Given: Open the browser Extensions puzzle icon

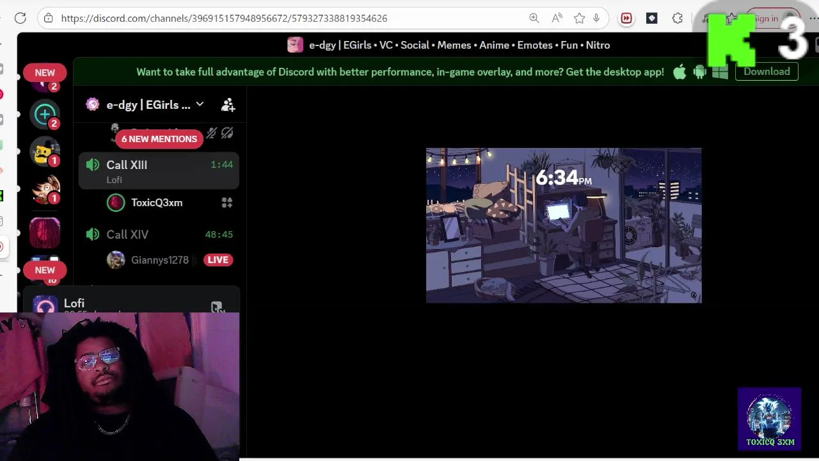Looking at the screenshot, I should (x=678, y=19).
